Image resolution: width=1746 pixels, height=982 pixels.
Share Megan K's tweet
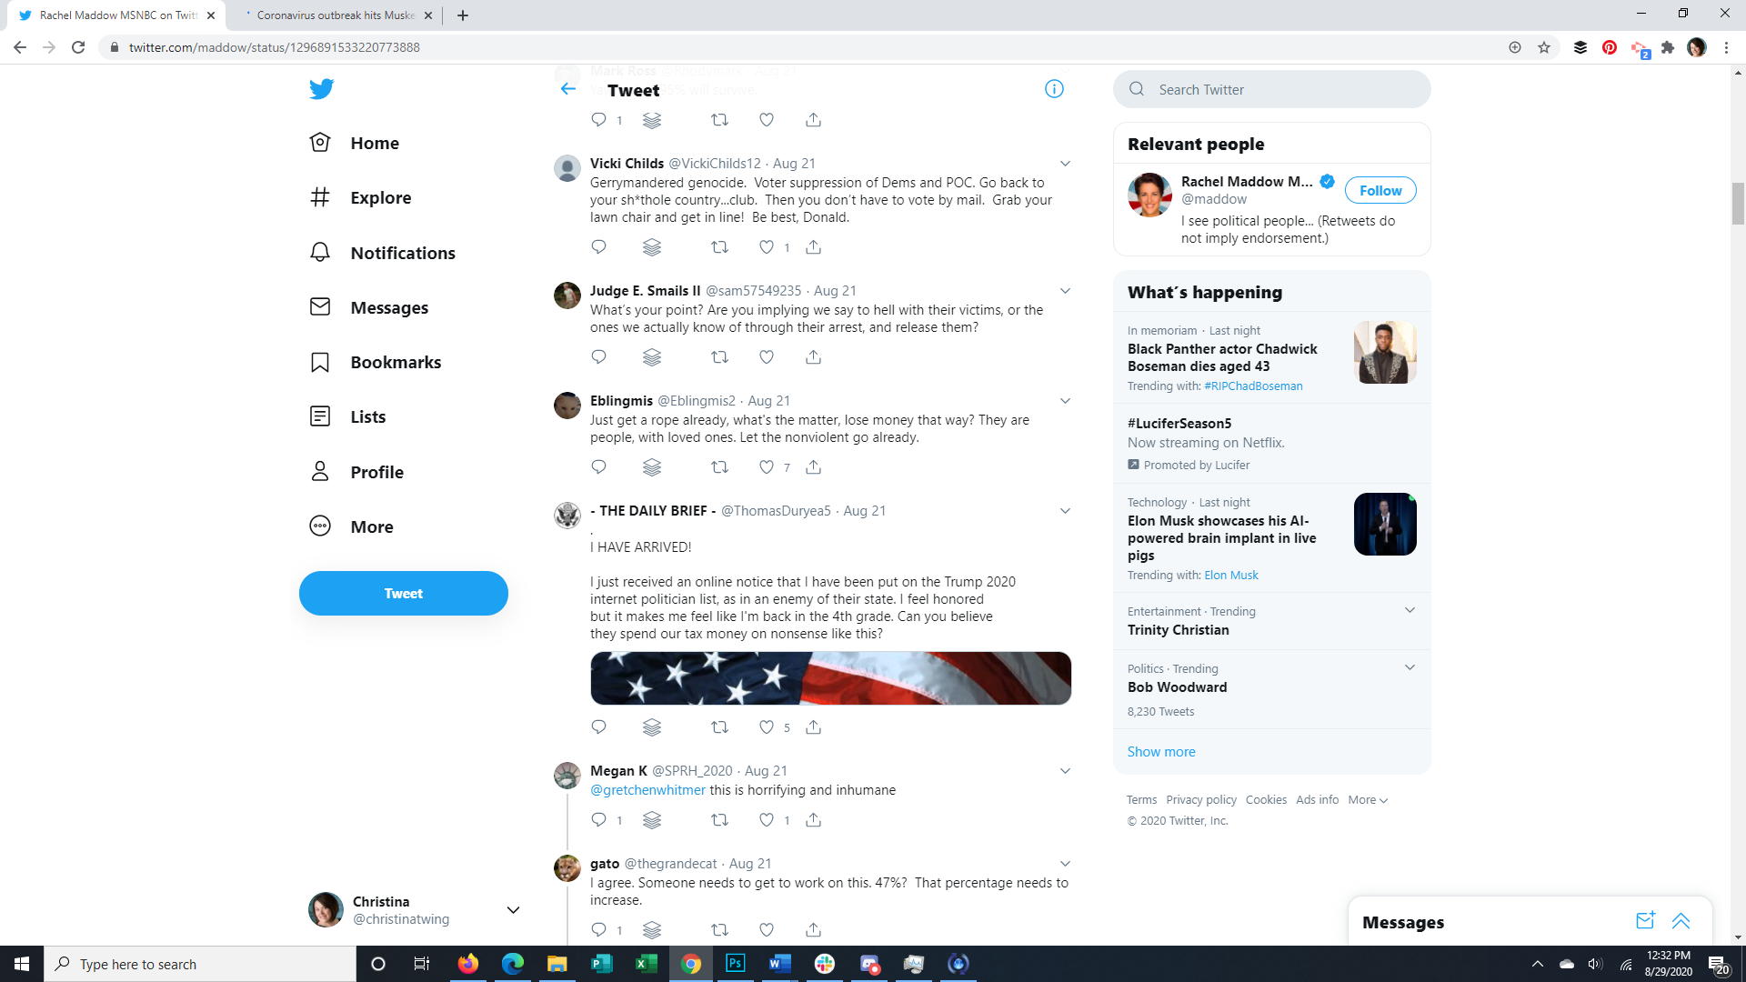(x=813, y=820)
